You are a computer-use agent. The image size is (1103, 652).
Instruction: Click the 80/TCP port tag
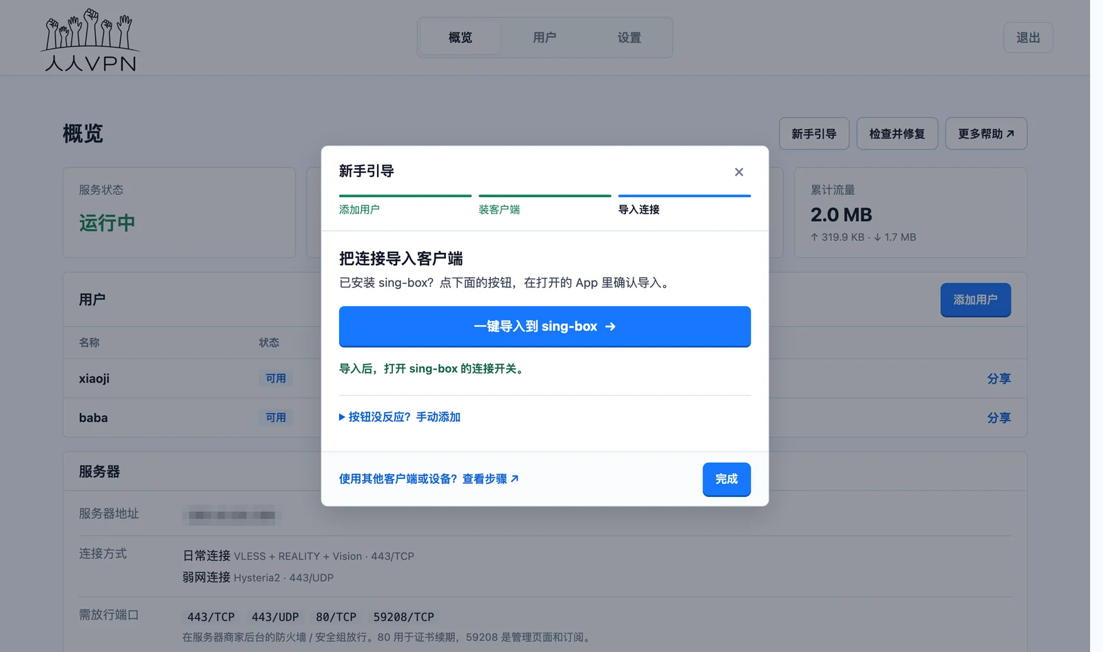[336, 617]
